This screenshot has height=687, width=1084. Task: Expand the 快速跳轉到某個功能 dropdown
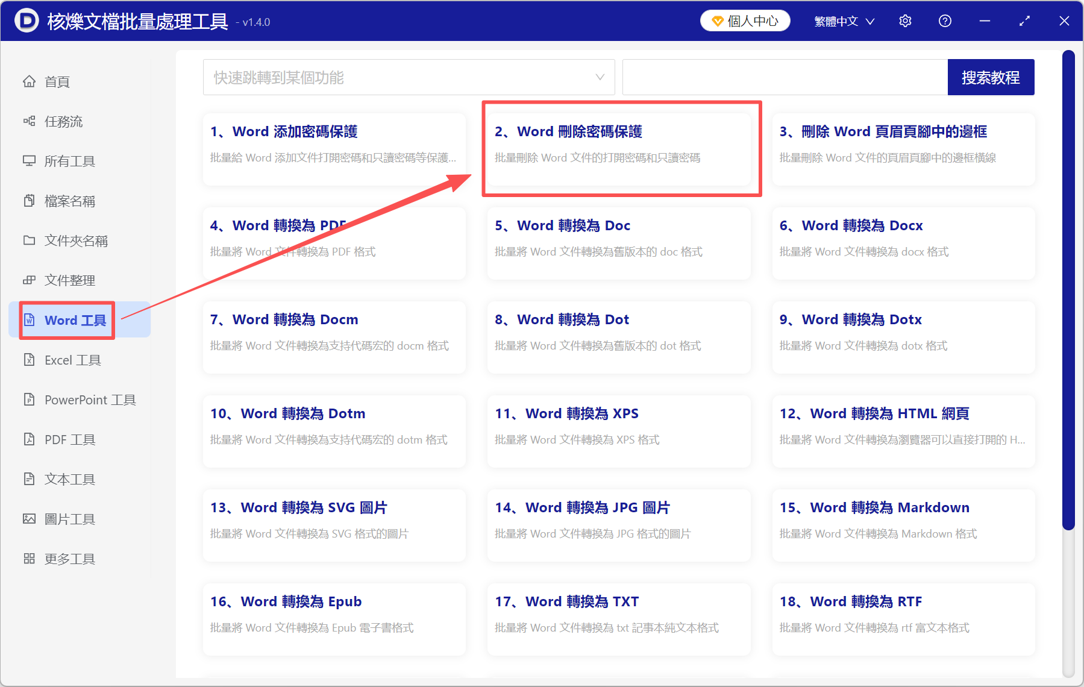(409, 77)
